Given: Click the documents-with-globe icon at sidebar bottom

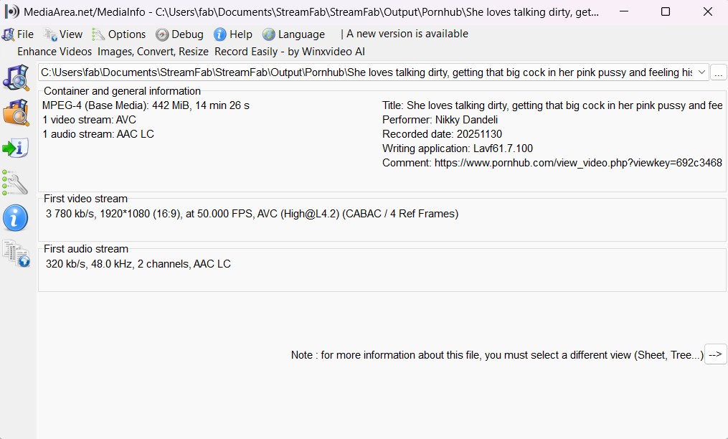Looking at the screenshot, I should pos(15,253).
